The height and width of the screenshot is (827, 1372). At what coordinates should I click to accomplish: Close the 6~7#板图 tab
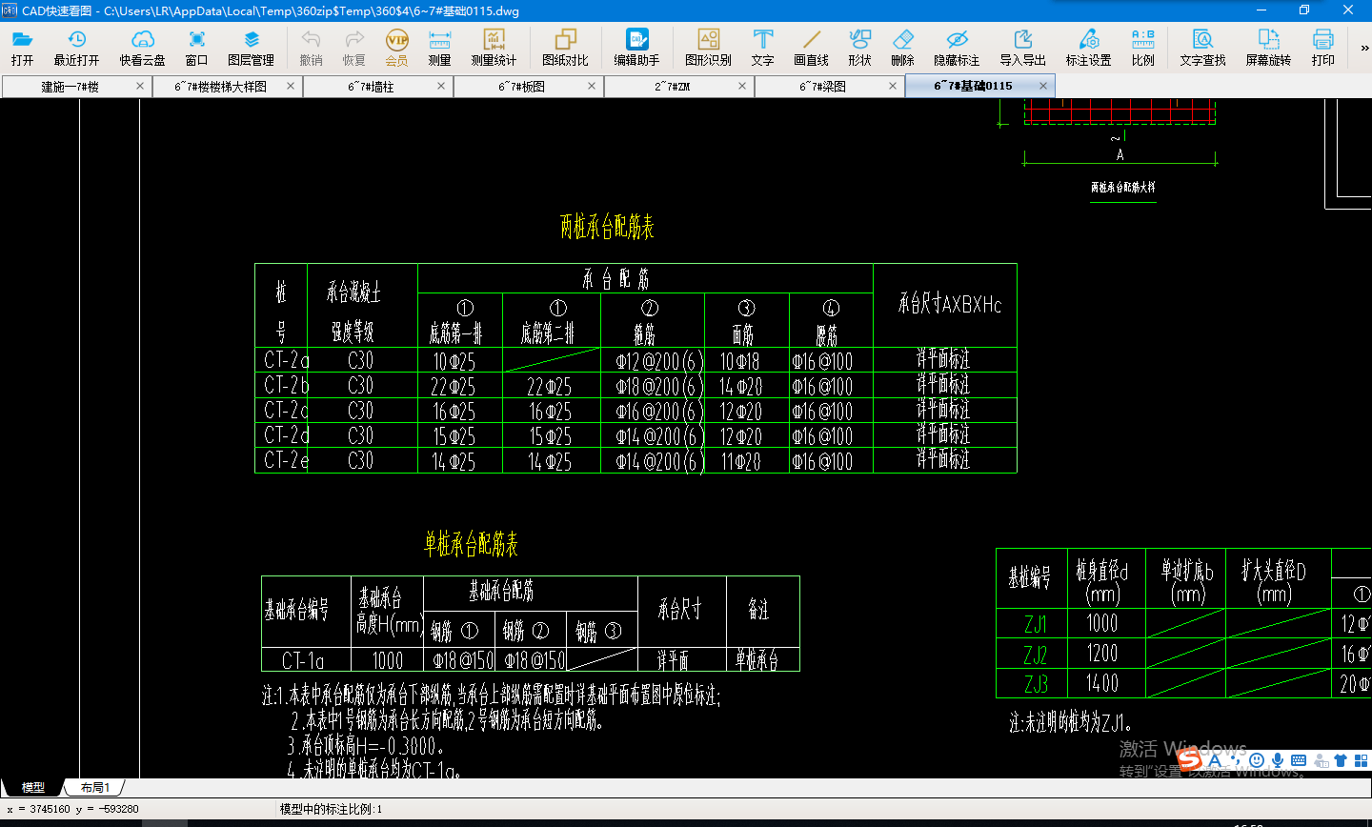tap(592, 86)
